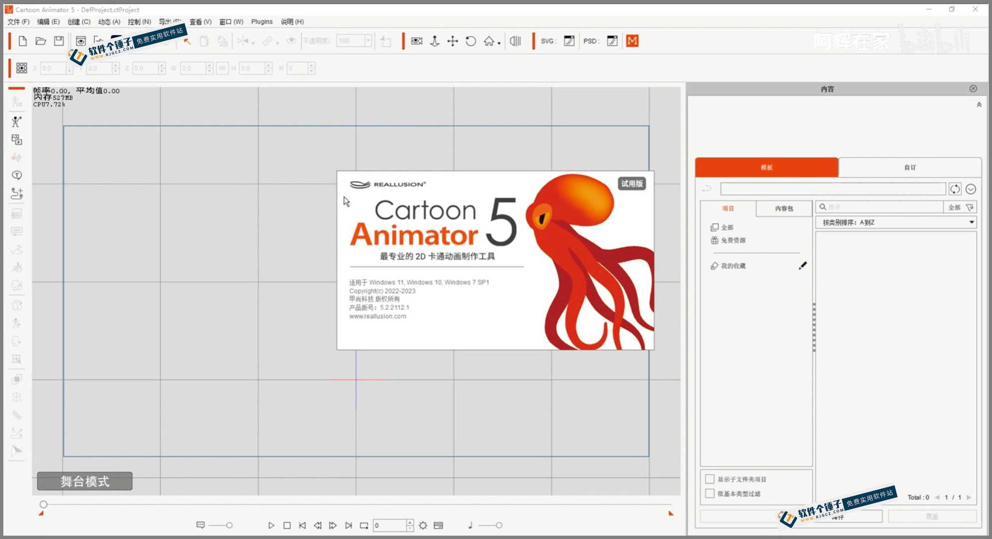992x539 pixels.
Task: Enable the show subfolder items checkbox
Action: (710, 479)
